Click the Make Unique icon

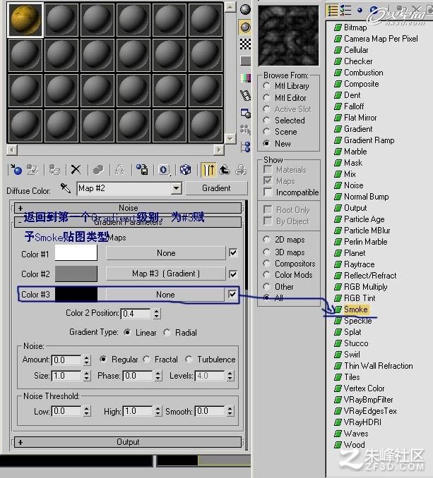(x=119, y=170)
